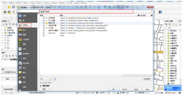The image size is (182, 96).
Task: Open the first menu in main menu bar
Action: tap(5, 3)
